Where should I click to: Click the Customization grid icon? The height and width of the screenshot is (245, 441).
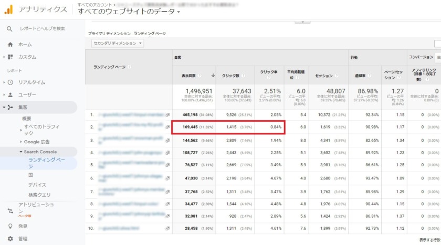pyautogui.click(x=10, y=57)
